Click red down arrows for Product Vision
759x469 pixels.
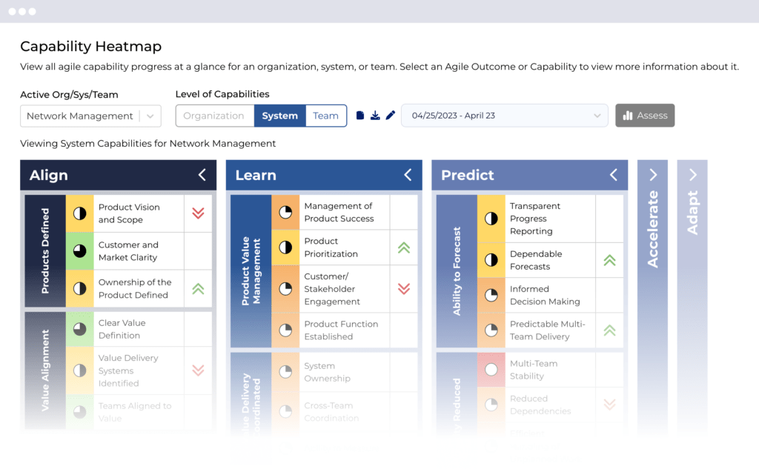click(198, 213)
